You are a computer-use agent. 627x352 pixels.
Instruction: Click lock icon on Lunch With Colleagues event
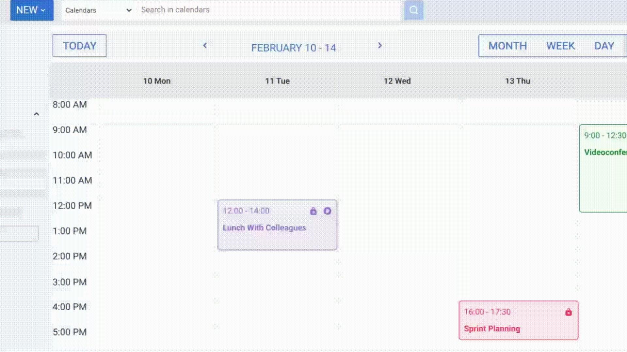tap(313, 211)
